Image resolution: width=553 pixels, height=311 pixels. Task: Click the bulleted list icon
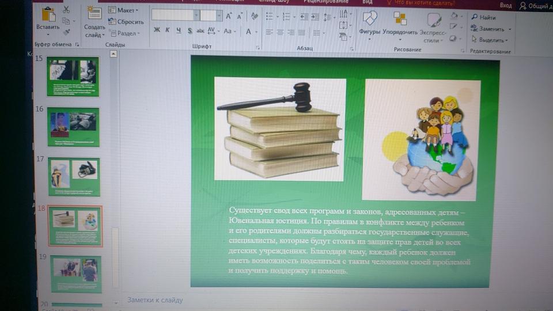tap(270, 16)
